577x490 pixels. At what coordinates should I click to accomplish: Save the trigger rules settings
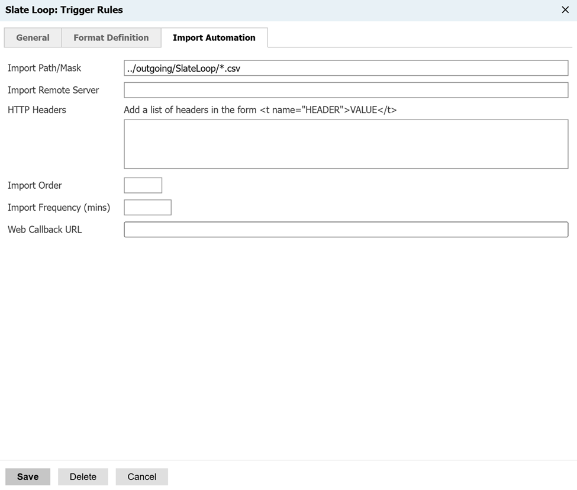click(x=28, y=476)
